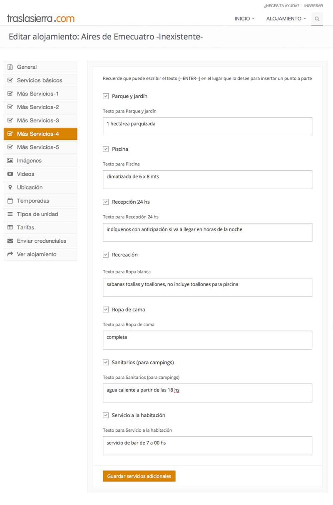
Task: Click the calendar icon next to Temporadas
Action: point(10,201)
